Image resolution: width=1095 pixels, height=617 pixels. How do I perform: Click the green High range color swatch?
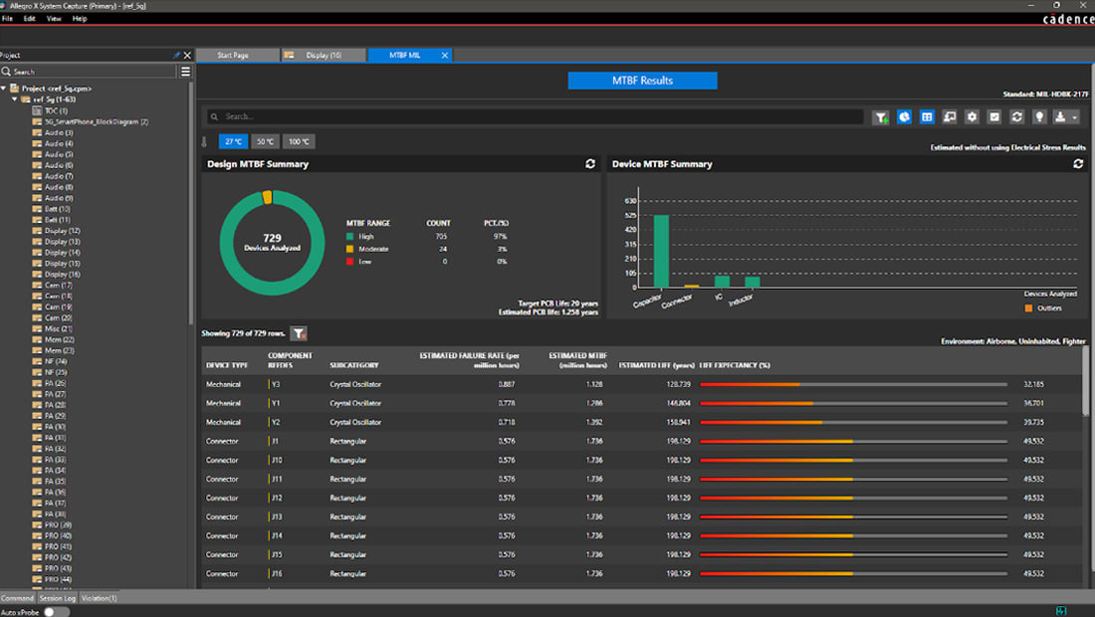tap(349, 237)
